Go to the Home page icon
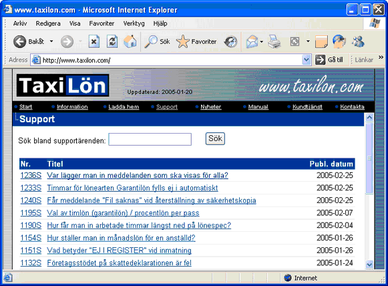388x286 pixels. point(130,41)
